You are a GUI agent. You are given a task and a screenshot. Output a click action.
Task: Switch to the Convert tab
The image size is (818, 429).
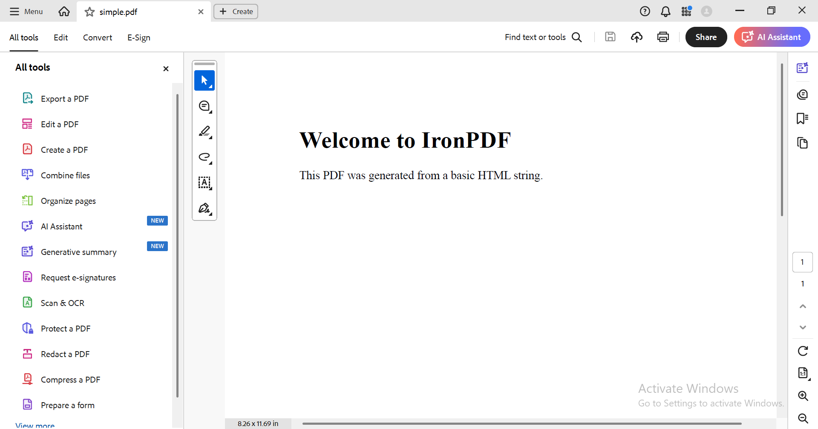tap(98, 37)
